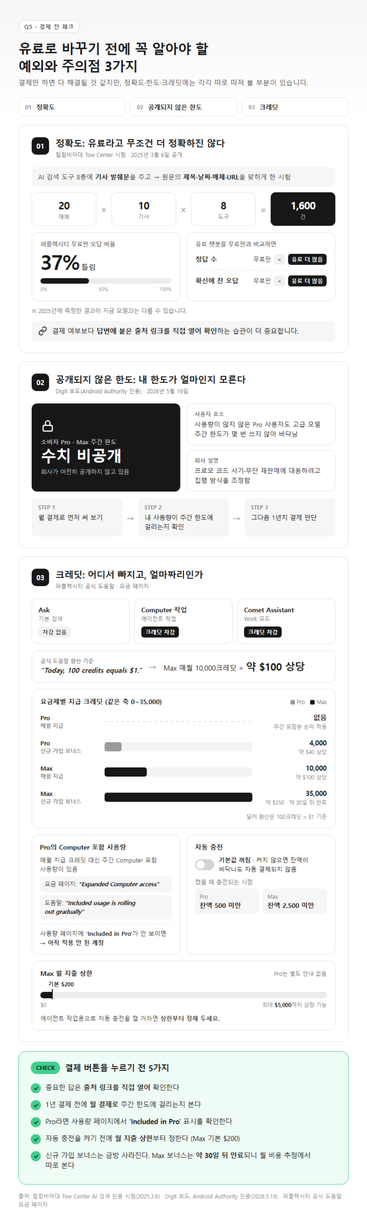Click the first green check icon in the checklist

(36, 1088)
